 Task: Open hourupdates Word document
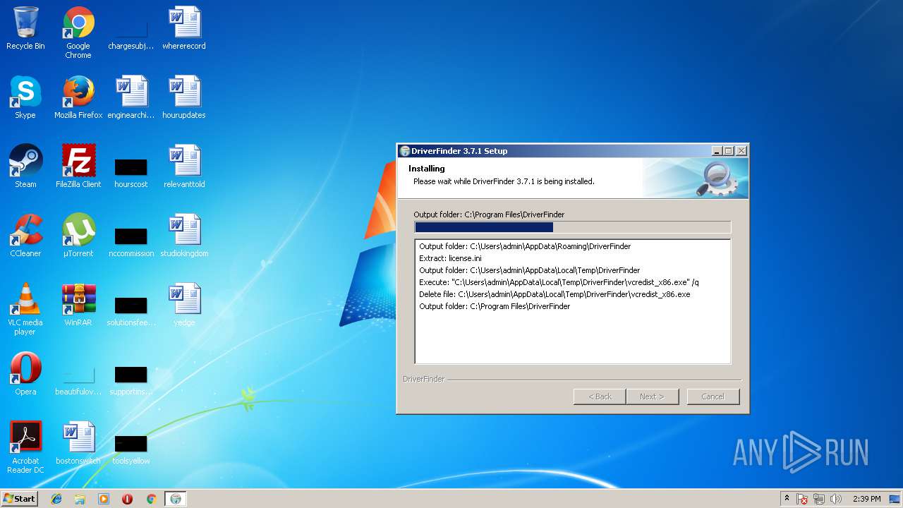[x=184, y=97]
